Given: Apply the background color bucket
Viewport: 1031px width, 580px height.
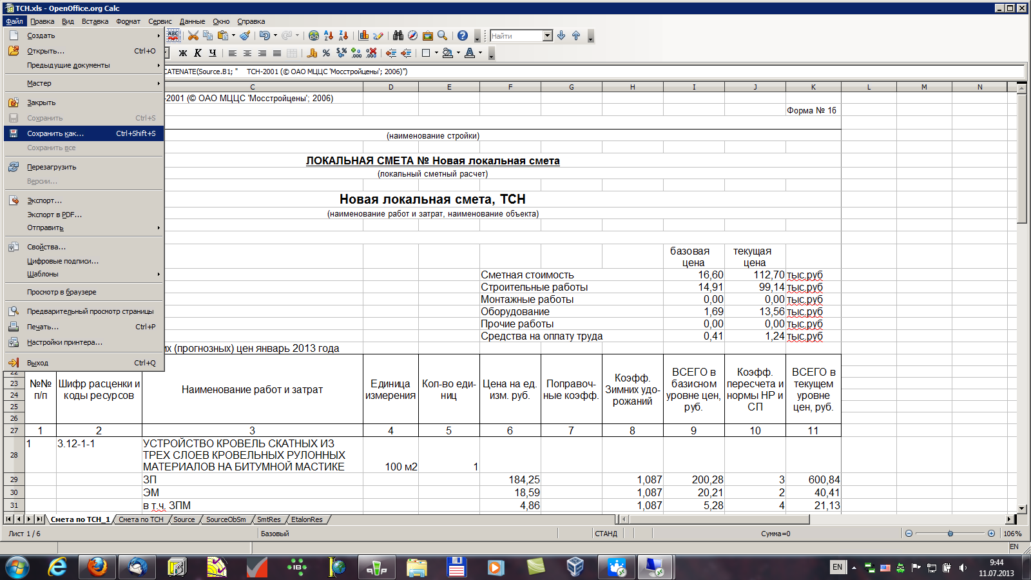Looking at the screenshot, I should (448, 53).
